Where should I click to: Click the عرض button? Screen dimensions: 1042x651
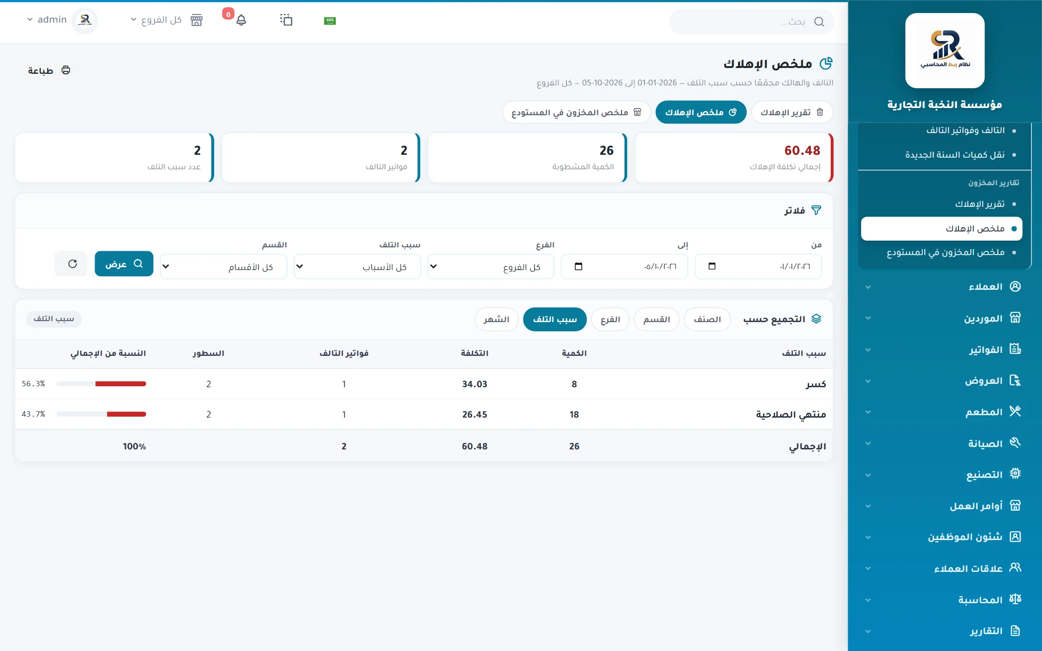click(124, 264)
